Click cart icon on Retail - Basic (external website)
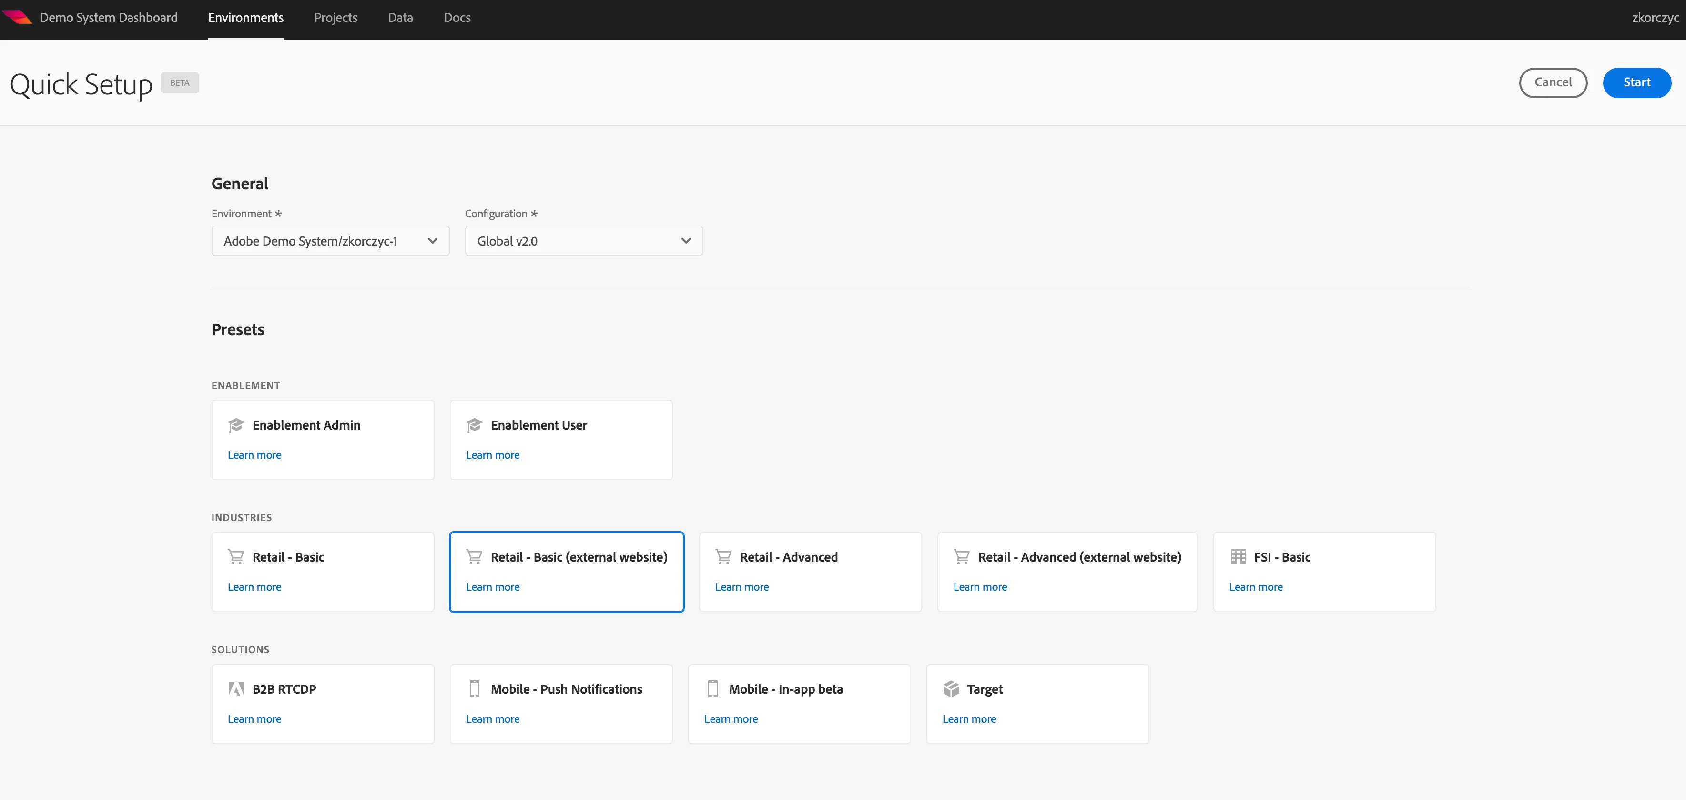This screenshot has height=800, width=1686. (474, 557)
